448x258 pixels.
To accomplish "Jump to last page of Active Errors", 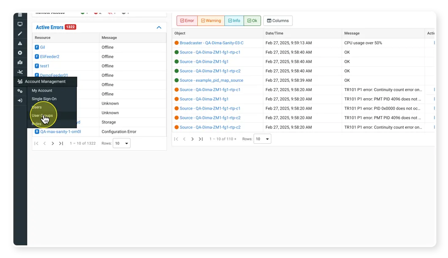I will pyautogui.click(x=61, y=143).
